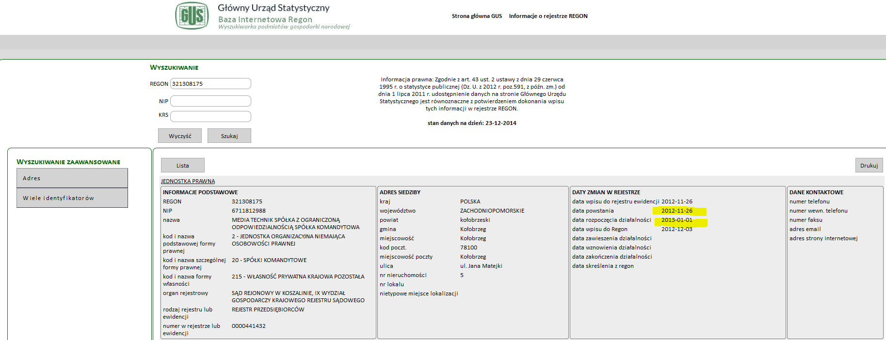Viewport: 886px width, 340px height.
Task: Select adres email label
Action: pyautogui.click(x=805, y=229)
